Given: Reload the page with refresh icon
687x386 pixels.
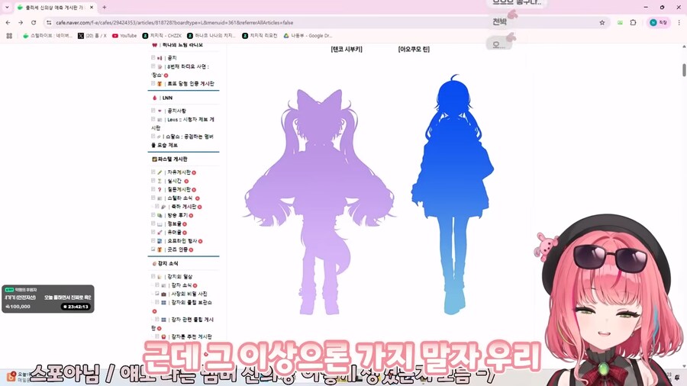Looking at the screenshot, I should pyautogui.click(x=34, y=22).
